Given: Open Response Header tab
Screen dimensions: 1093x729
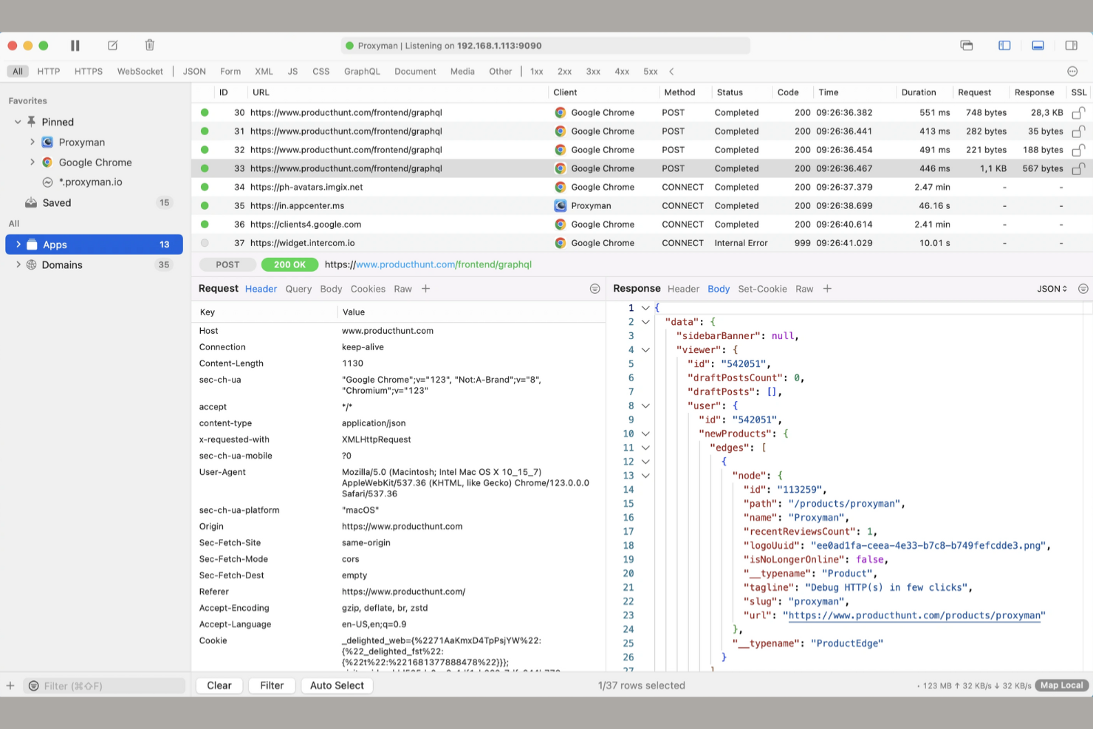Looking at the screenshot, I should (683, 290).
